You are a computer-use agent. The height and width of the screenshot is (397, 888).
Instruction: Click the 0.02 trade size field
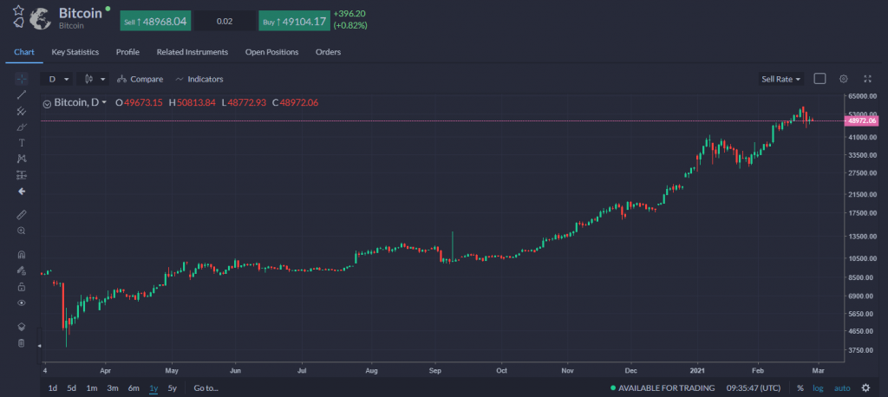225,22
